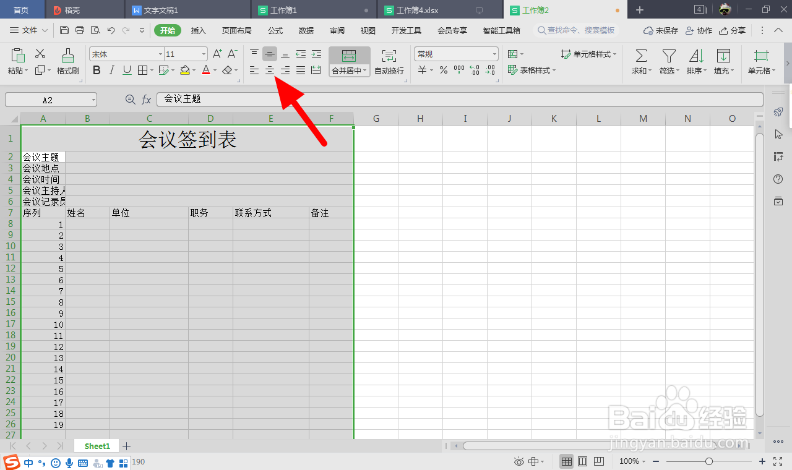Image resolution: width=792 pixels, height=470 pixels.
Task: Toggle vertical middle alignment
Action: point(270,54)
